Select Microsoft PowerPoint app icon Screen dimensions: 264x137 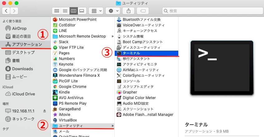pos(55,20)
